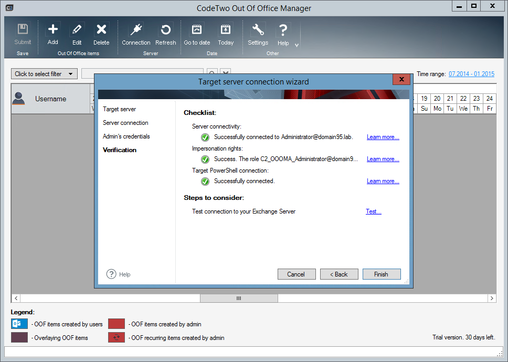Image resolution: width=508 pixels, height=362 pixels.
Task: Select day 19 in the calendar header
Action: (424, 99)
